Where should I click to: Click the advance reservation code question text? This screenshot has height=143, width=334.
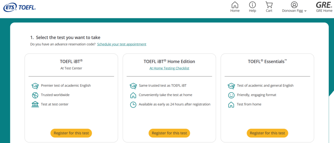(x=63, y=44)
